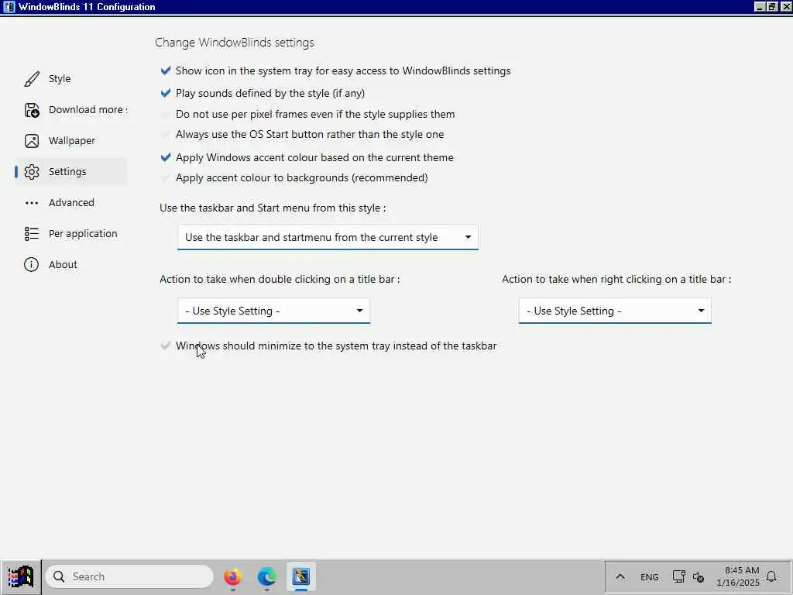Open the right clicking title bar action dropdown

615,311
